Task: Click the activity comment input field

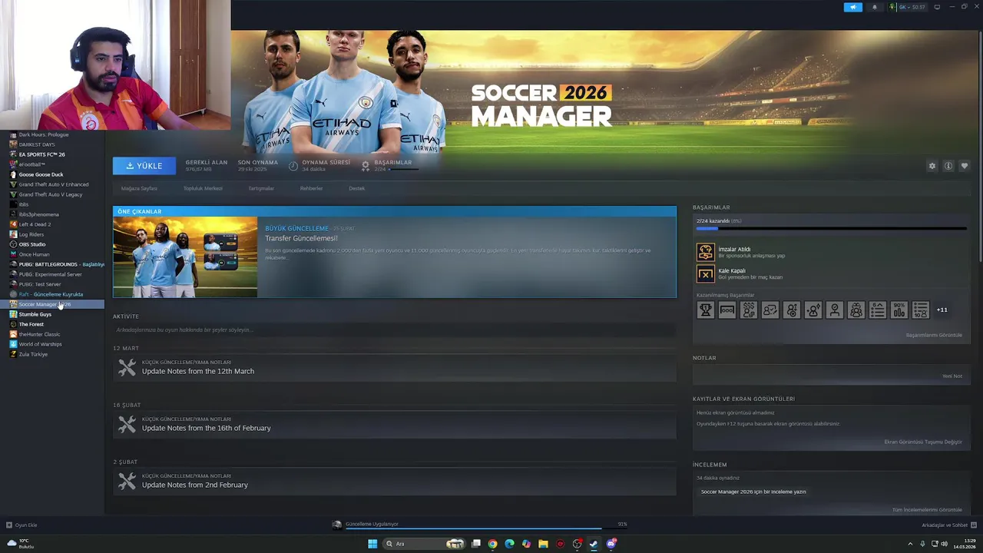Action: [395, 329]
